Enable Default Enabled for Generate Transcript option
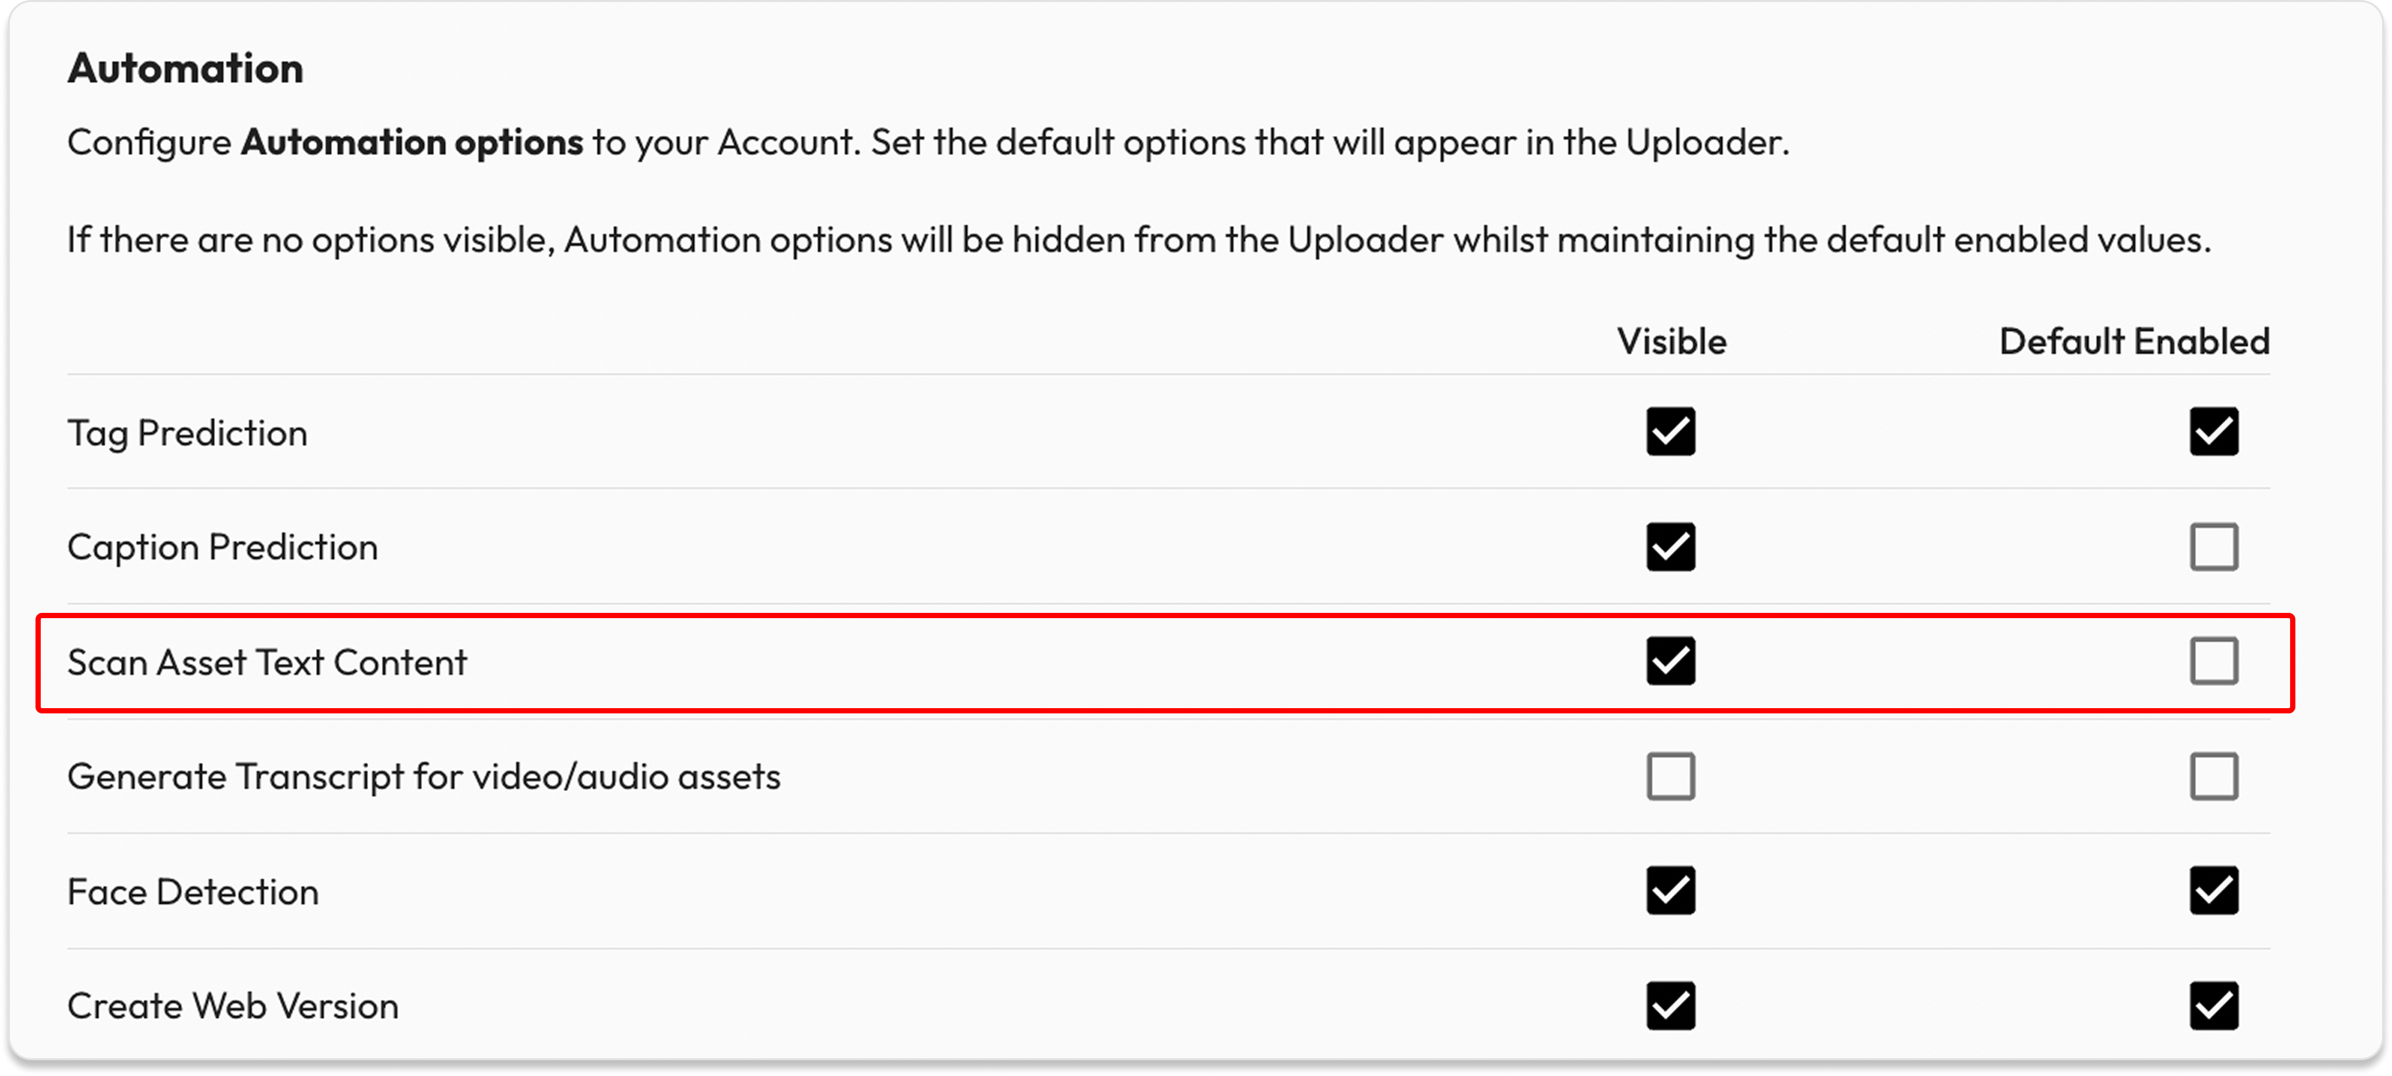2392x1076 pixels. (x=2213, y=776)
